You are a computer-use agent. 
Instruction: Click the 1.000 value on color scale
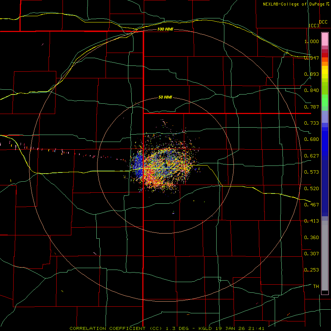coord(312,41)
